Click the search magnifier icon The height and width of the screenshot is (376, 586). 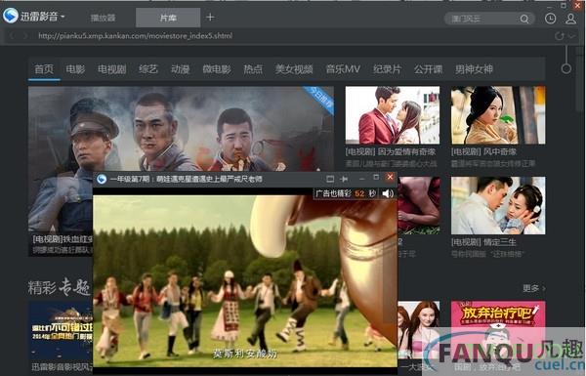(x=524, y=19)
